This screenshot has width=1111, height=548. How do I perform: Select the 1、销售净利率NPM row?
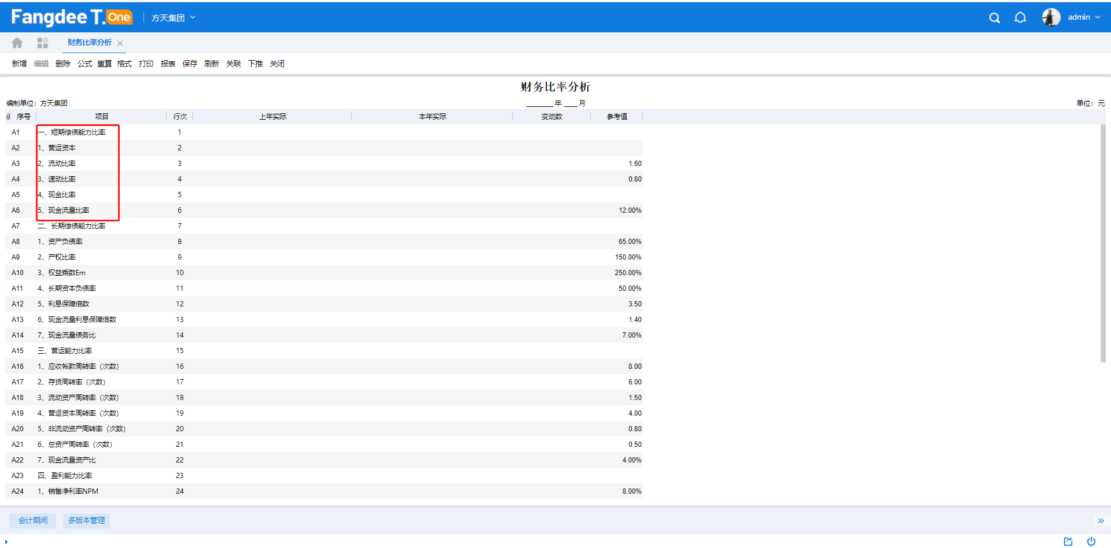(x=324, y=491)
